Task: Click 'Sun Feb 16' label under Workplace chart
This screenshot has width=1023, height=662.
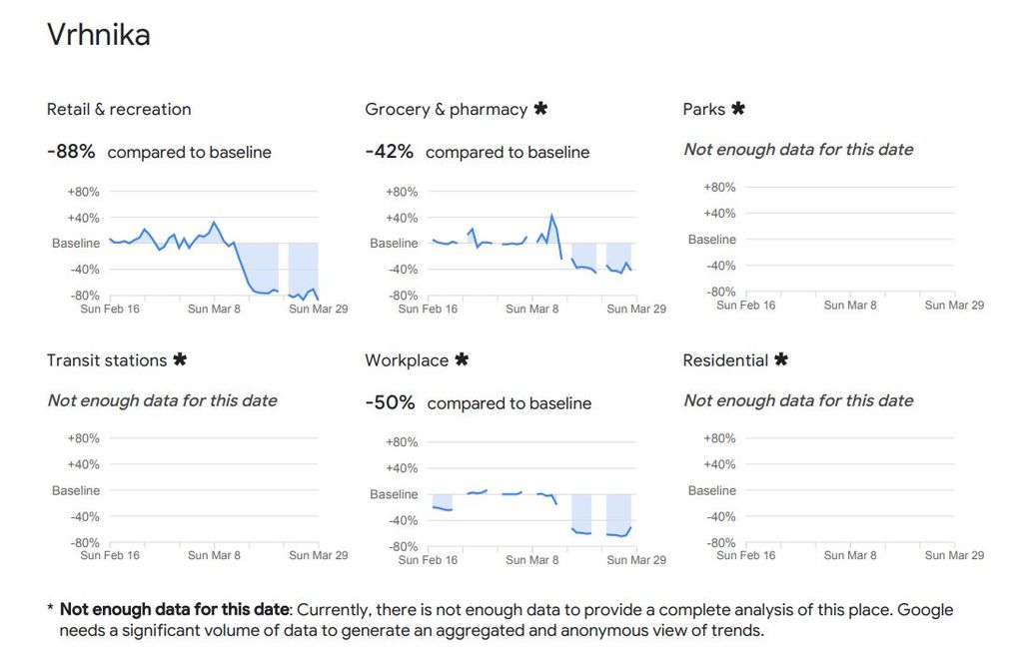Action: pyautogui.click(x=428, y=559)
